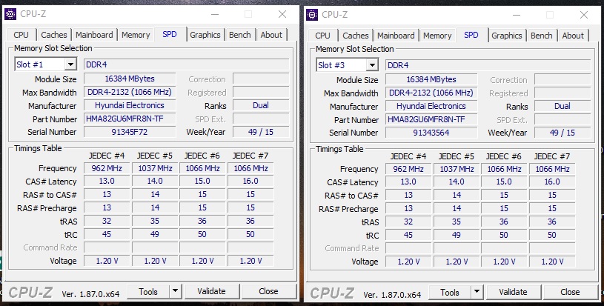Click the Week/Year 49 / 15 value in right window

[x=562, y=133]
